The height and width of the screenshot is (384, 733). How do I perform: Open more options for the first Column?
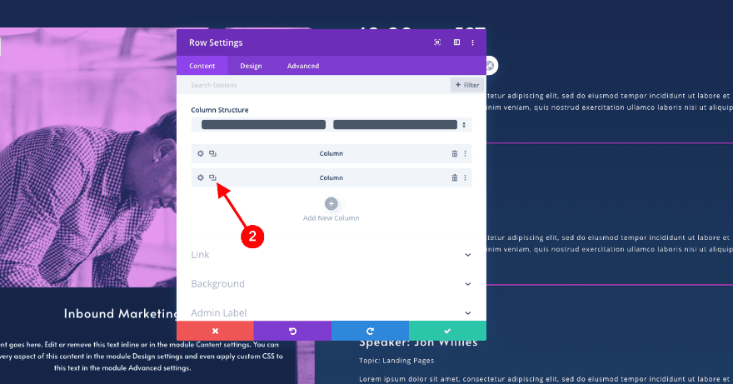(x=465, y=153)
